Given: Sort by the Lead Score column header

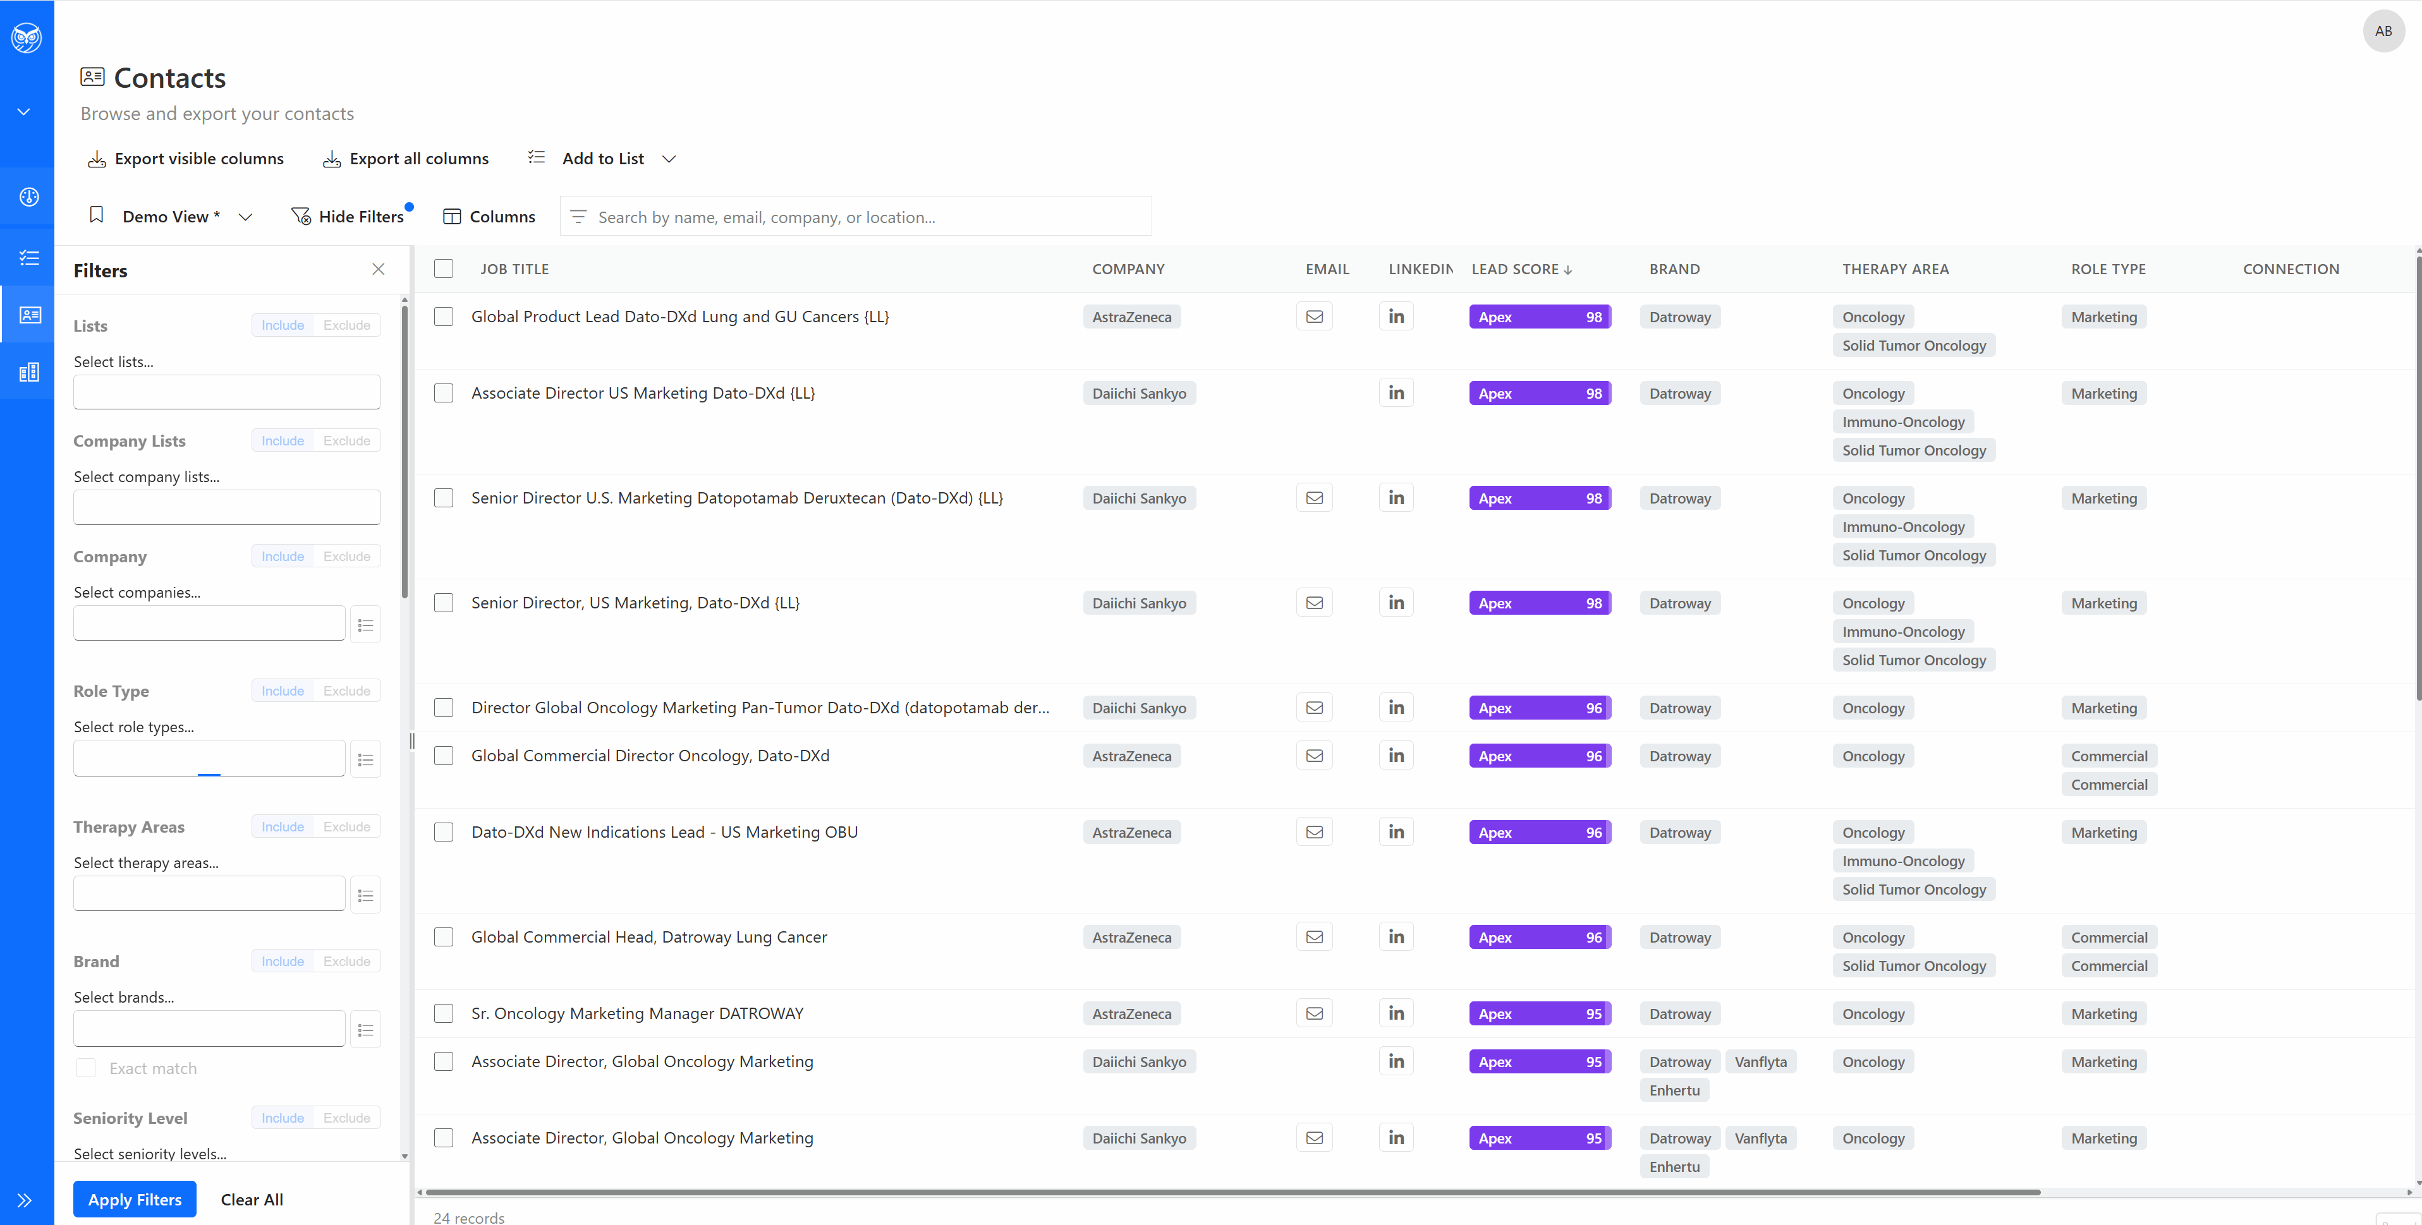Looking at the screenshot, I should click(x=1521, y=269).
